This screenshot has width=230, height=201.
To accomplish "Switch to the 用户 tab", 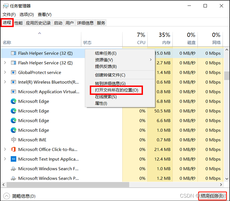I will coord(69,23).
